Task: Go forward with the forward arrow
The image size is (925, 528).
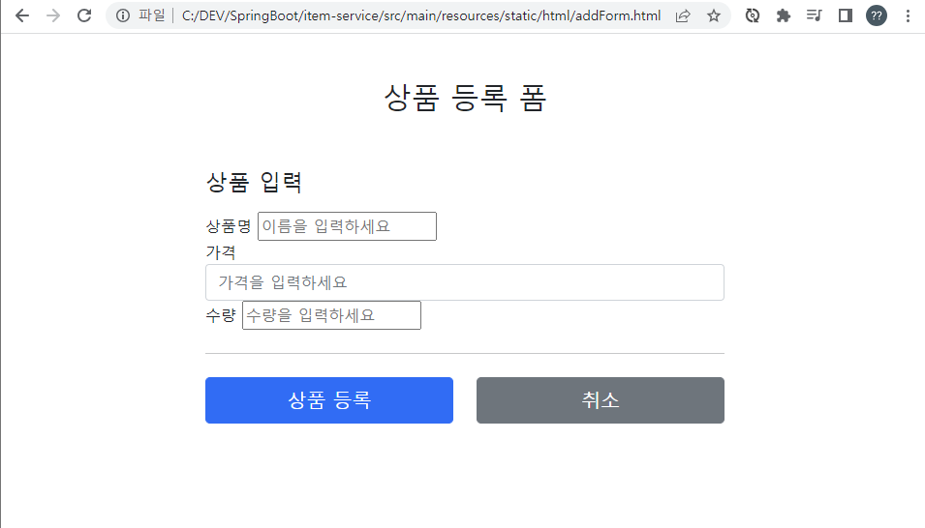Action: pyautogui.click(x=53, y=15)
